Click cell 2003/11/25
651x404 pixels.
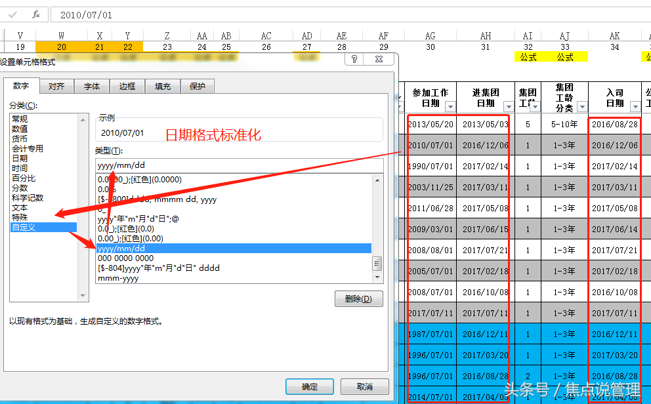(430, 188)
